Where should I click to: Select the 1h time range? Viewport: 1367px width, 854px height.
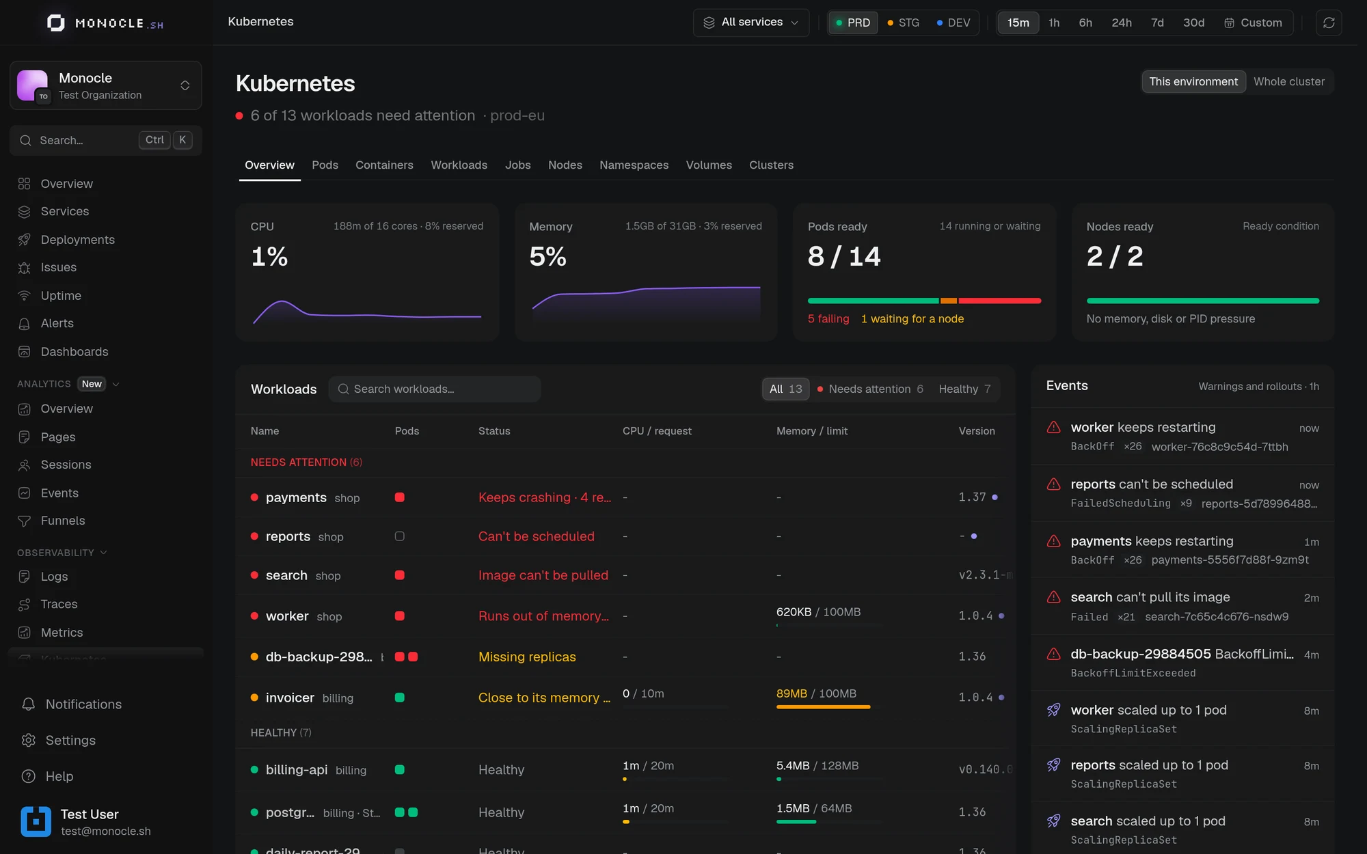point(1054,23)
